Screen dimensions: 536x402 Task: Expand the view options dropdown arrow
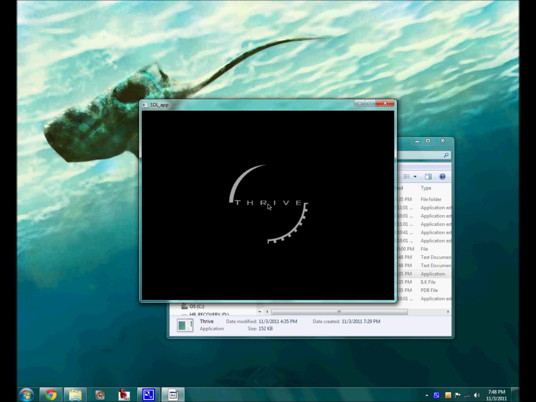[x=415, y=176]
